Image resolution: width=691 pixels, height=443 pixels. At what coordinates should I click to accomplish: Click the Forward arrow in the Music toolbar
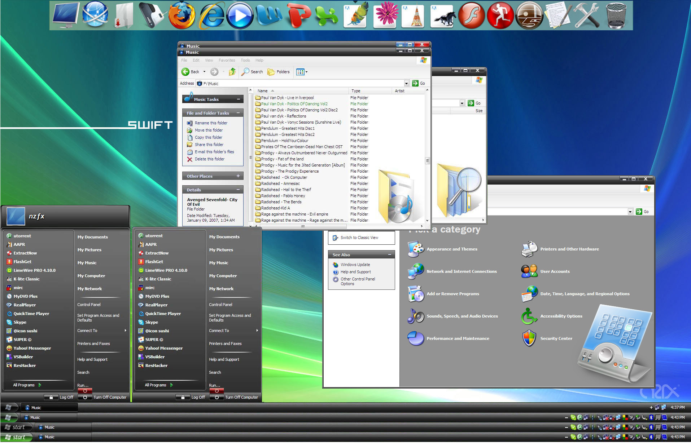(214, 72)
